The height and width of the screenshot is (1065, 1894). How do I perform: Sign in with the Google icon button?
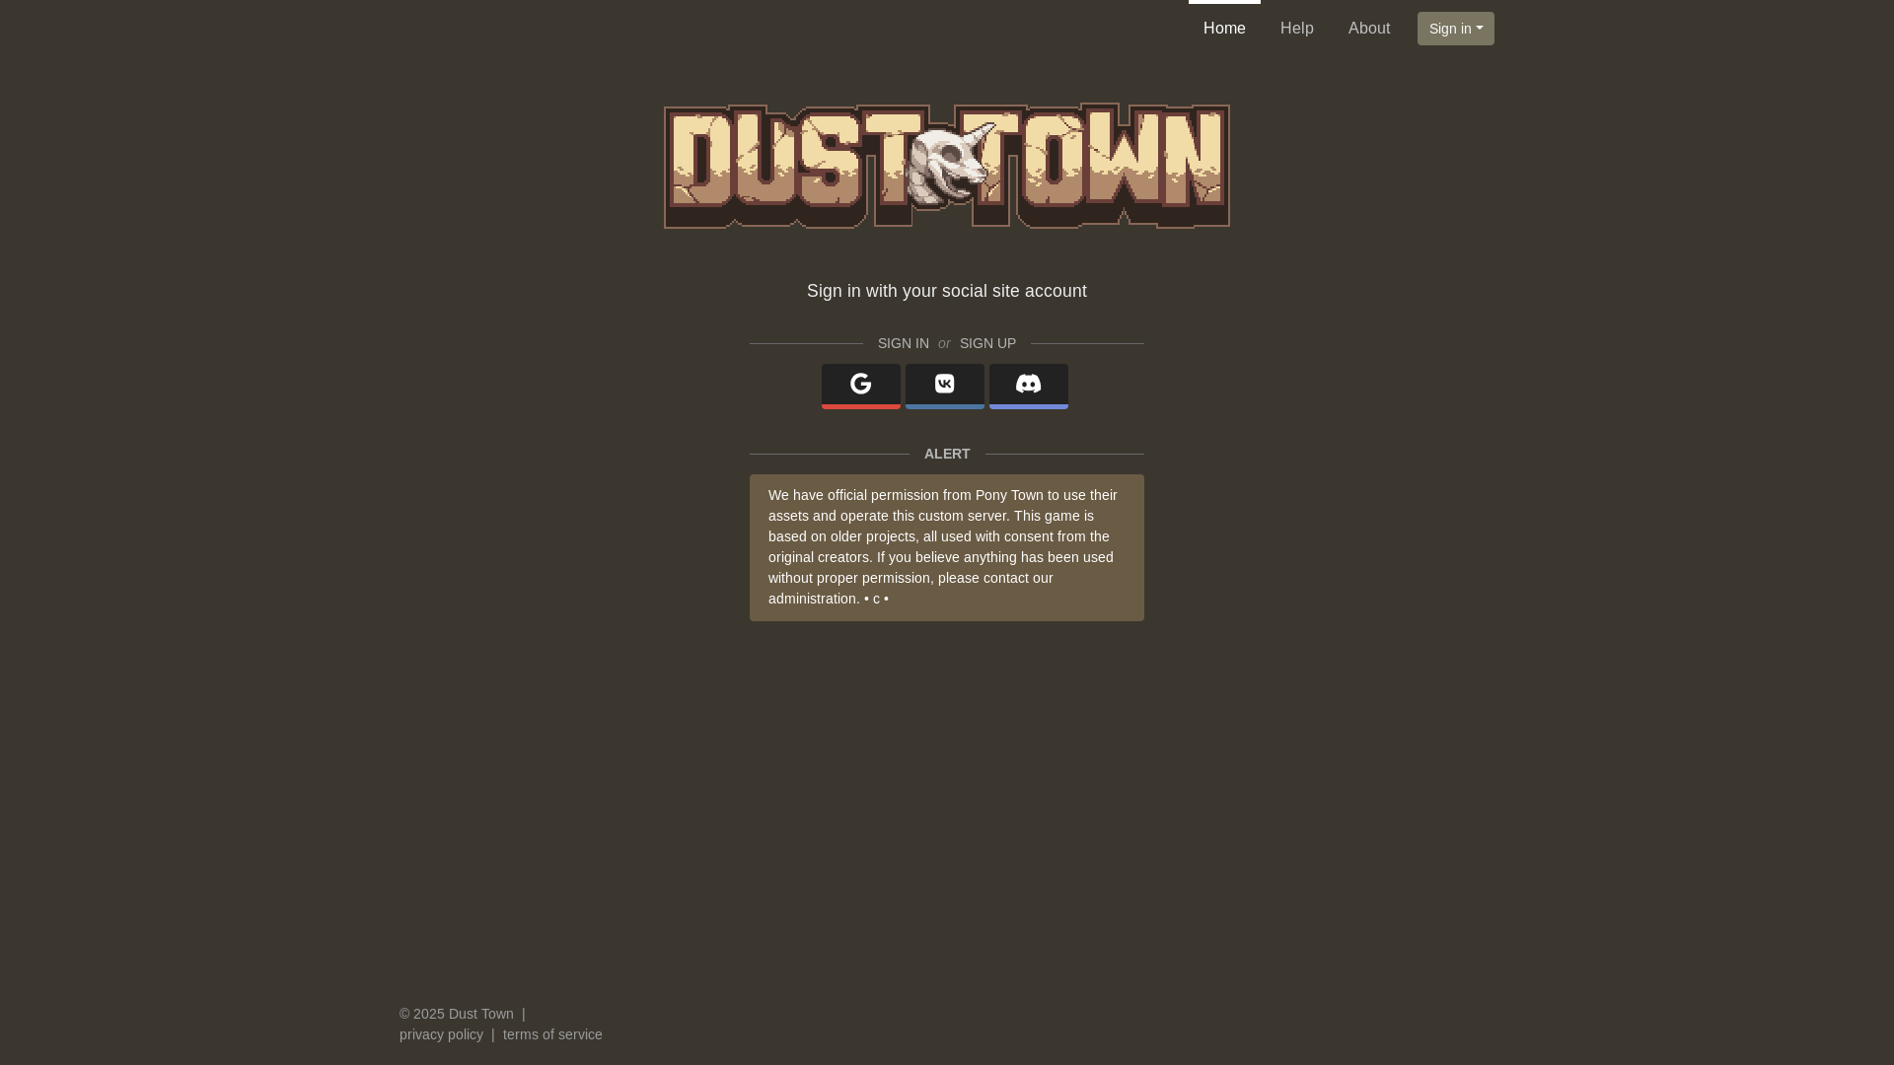pos(860,386)
